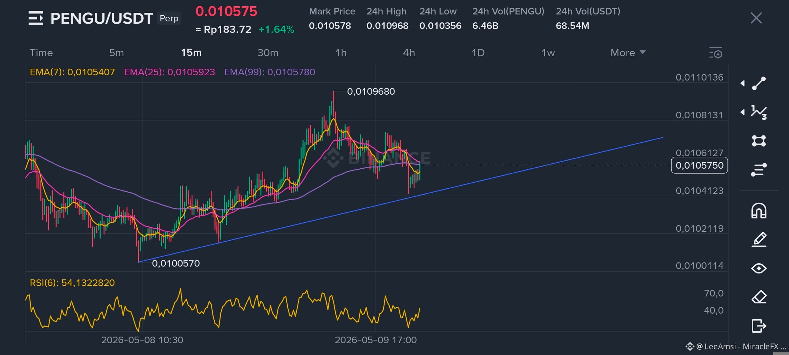This screenshot has width=789, height=355.
Task: Select the 15m interval tab
Action: tap(191, 53)
